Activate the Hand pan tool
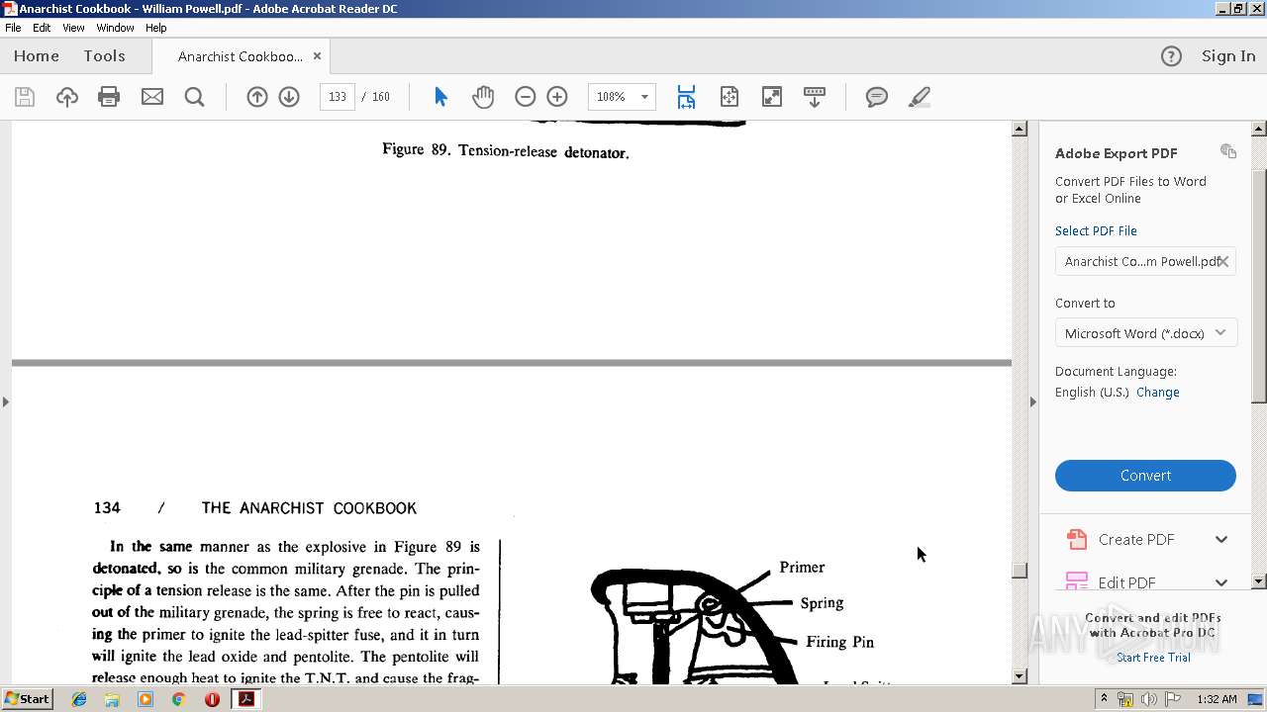1267x712 pixels. 483,97
